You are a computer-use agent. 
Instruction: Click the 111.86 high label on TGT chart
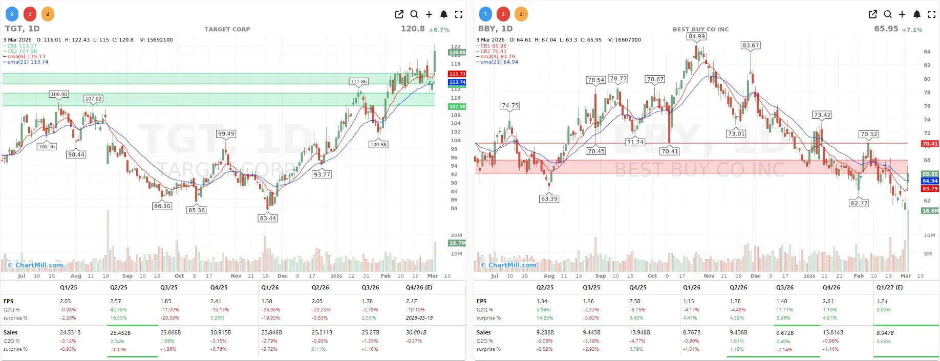point(359,81)
